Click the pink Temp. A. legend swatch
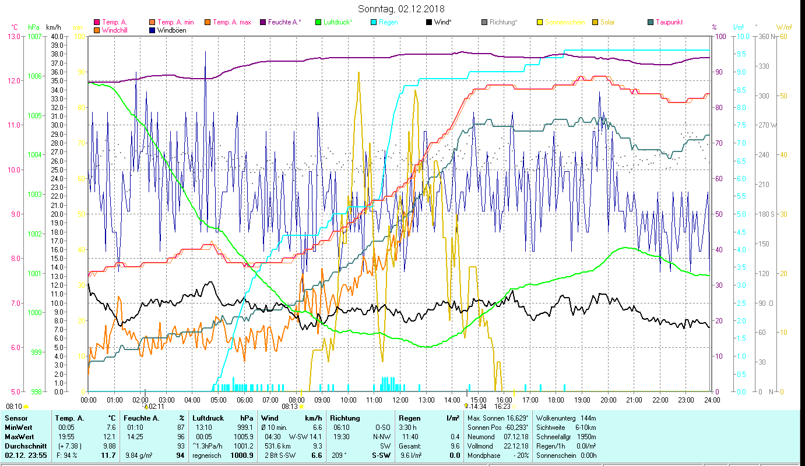Viewport: 805px width, 466px height. [x=96, y=23]
